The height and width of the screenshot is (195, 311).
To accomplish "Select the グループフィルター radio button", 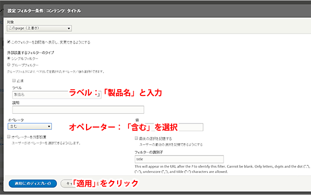I will tap(9, 65).
